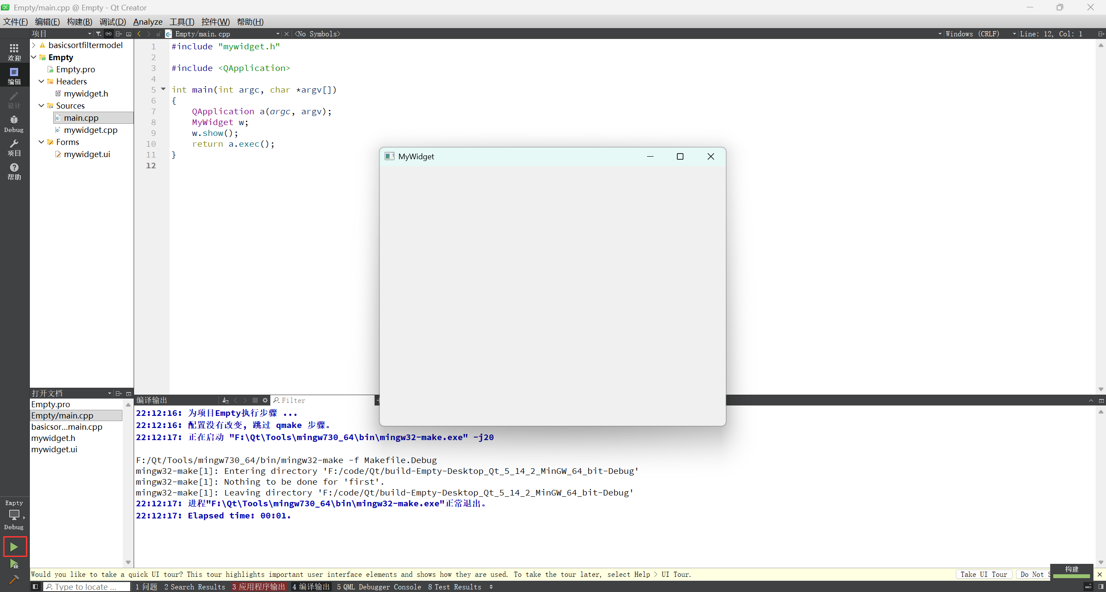Image resolution: width=1106 pixels, height=592 pixels.
Task: Open the Empty/main.cpp document dropdown
Action: click(x=277, y=34)
